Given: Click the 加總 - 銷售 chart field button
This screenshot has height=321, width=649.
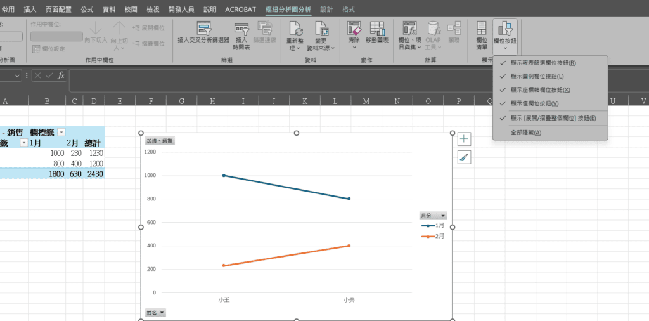Looking at the screenshot, I should [x=160, y=141].
